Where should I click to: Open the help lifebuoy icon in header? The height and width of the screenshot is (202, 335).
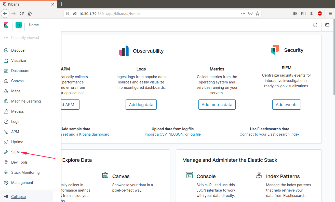coord(315,25)
